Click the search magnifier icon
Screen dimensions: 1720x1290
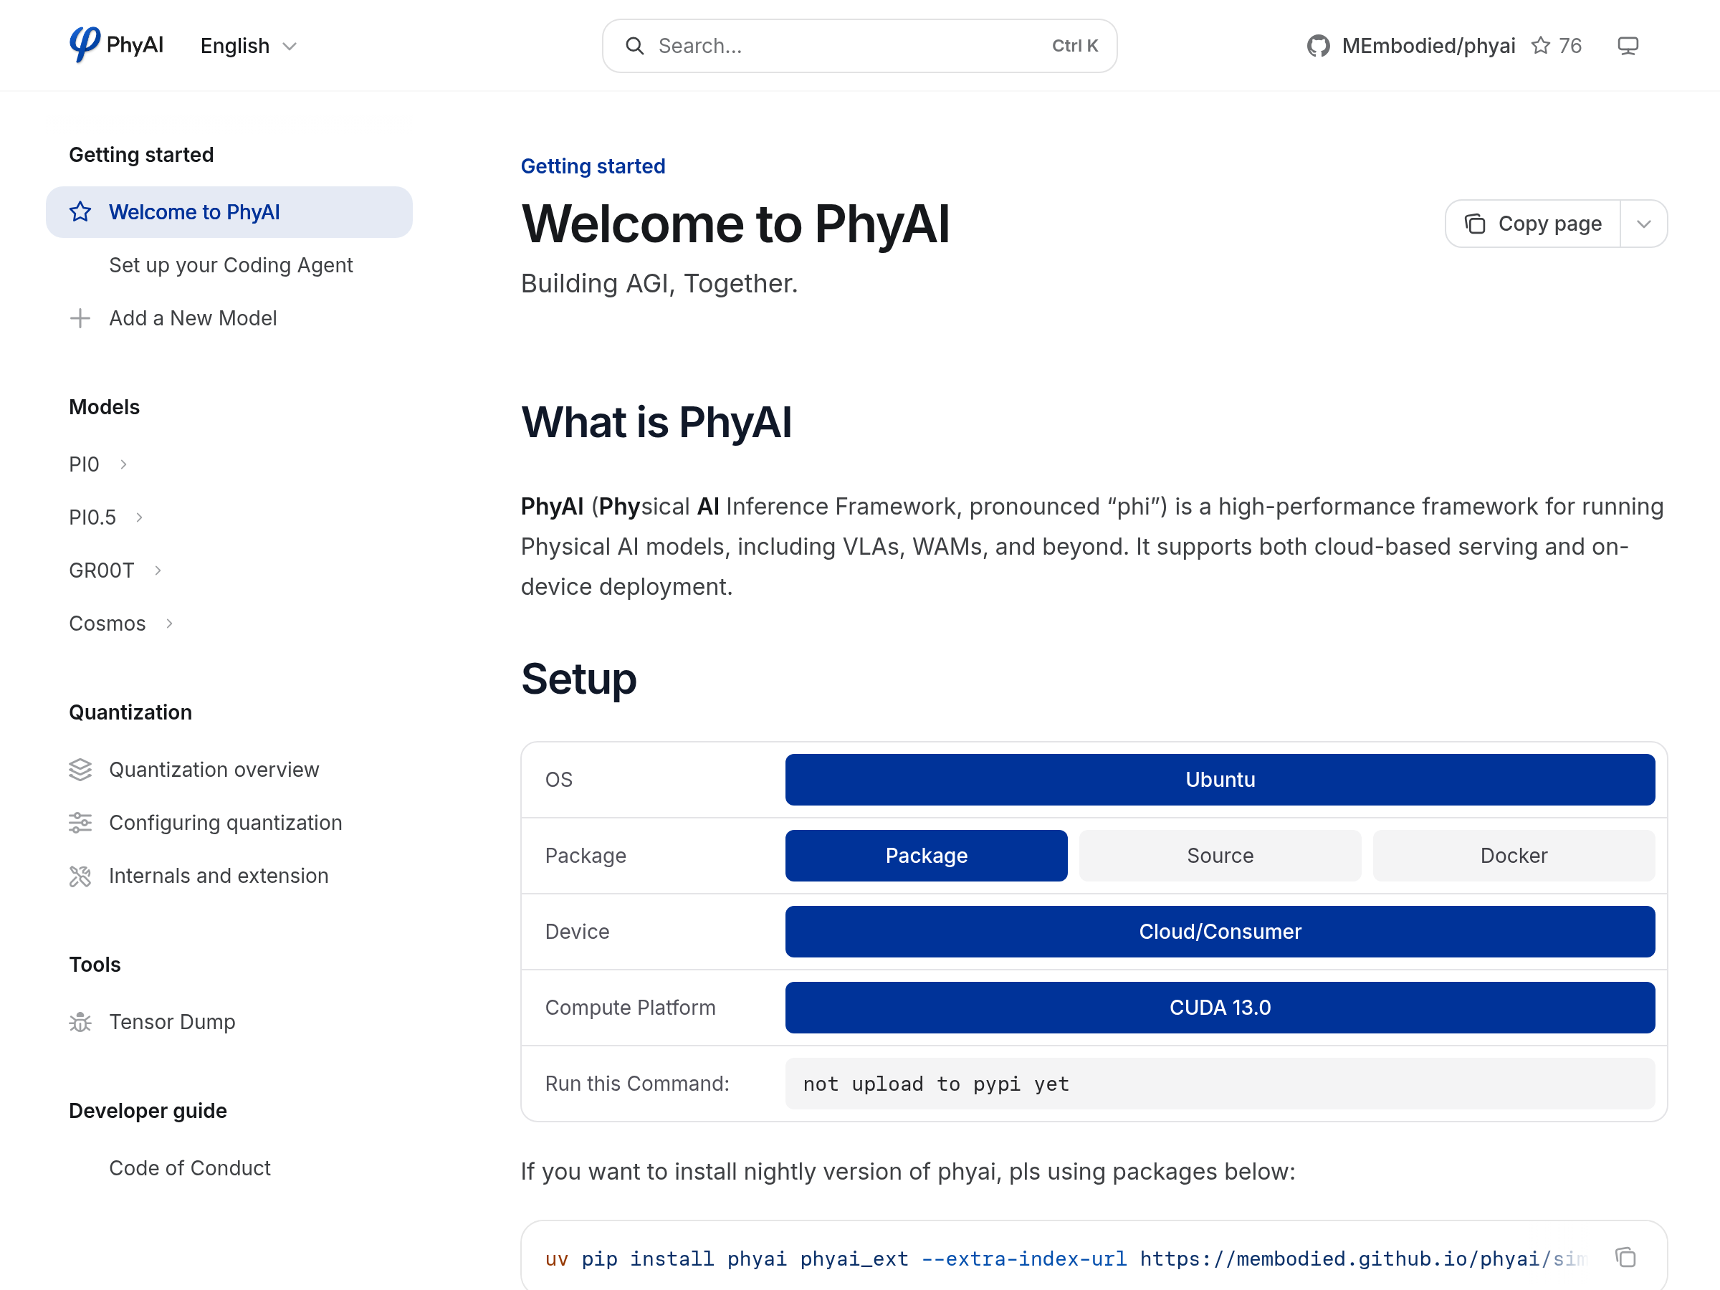(634, 46)
